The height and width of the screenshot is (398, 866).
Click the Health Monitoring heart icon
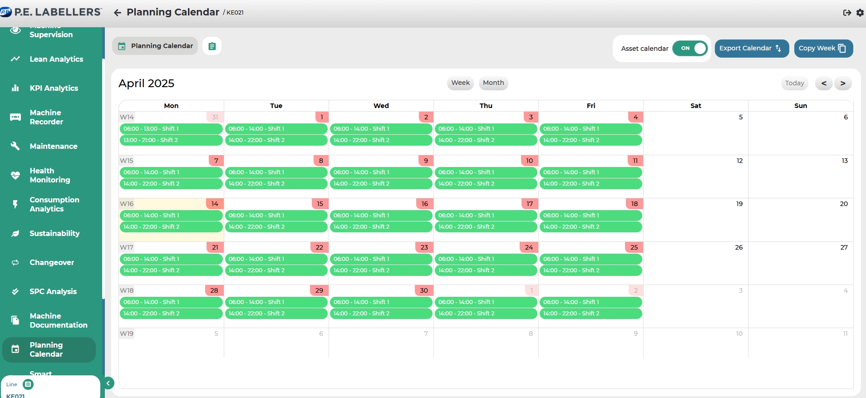15,175
